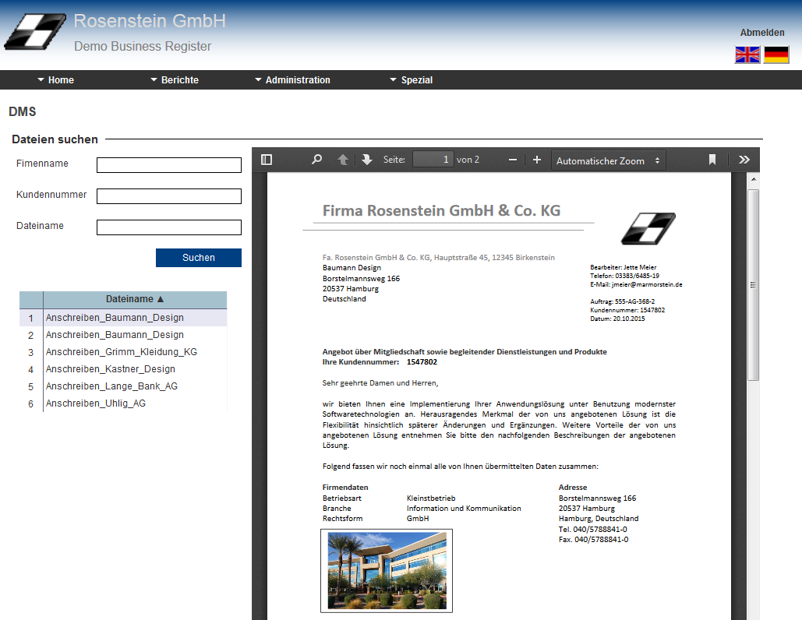Click the Abmelden logout link
Image resolution: width=802 pixels, height=620 pixels.
click(761, 33)
